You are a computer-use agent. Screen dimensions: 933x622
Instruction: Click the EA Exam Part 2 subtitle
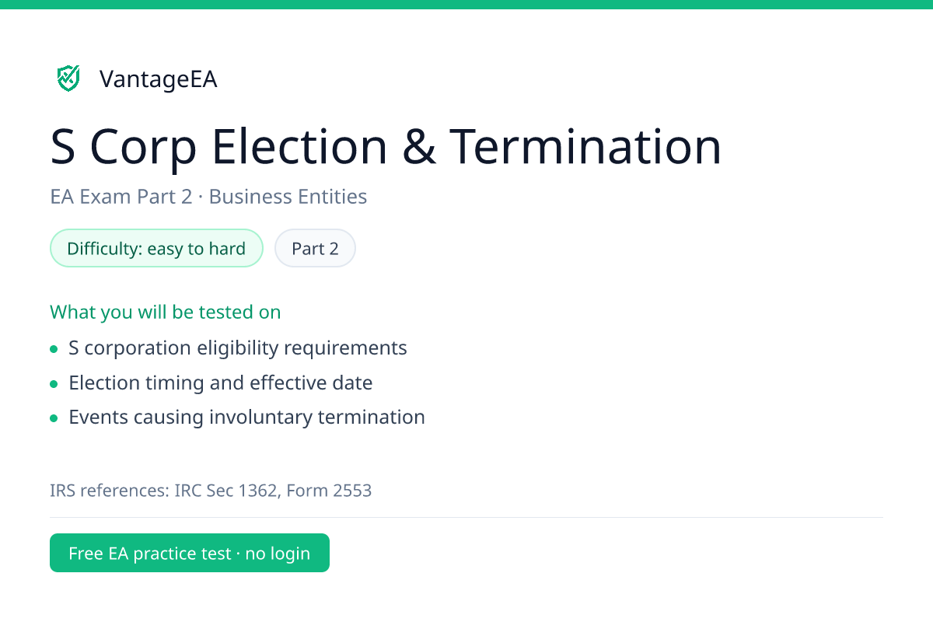121,197
